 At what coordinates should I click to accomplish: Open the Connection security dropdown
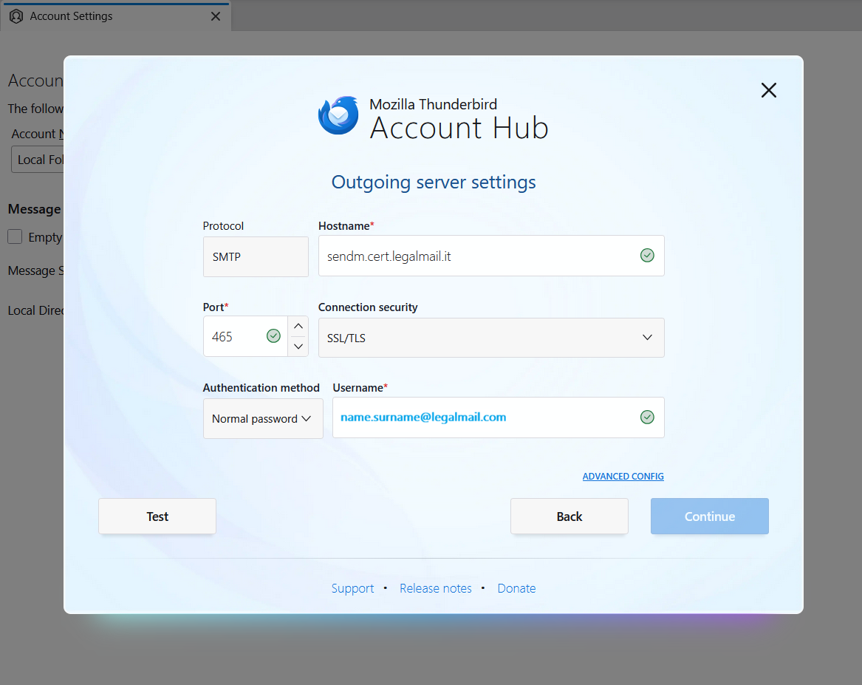tap(490, 338)
